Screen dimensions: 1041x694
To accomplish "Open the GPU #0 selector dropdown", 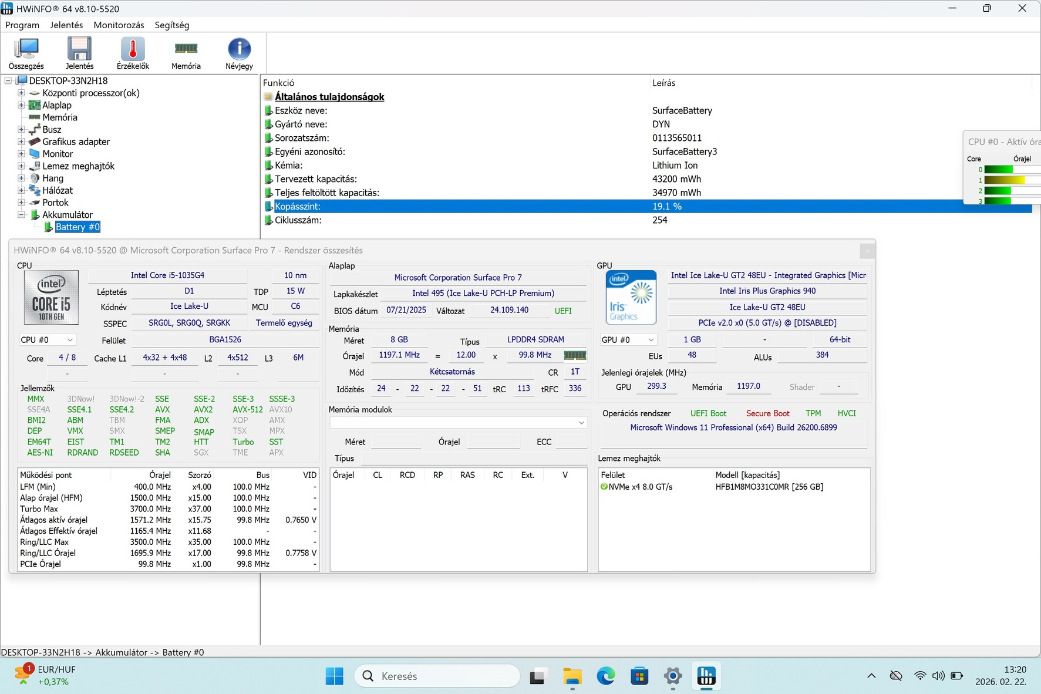I will [628, 340].
